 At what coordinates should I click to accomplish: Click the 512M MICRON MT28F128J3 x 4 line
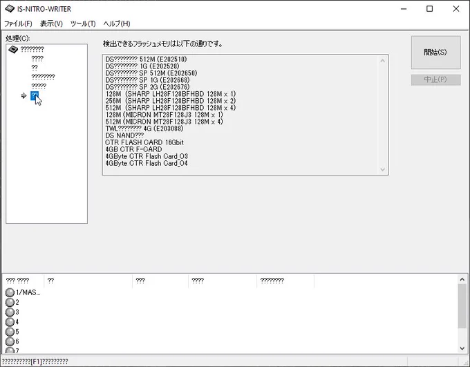pyautogui.click(x=164, y=122)
